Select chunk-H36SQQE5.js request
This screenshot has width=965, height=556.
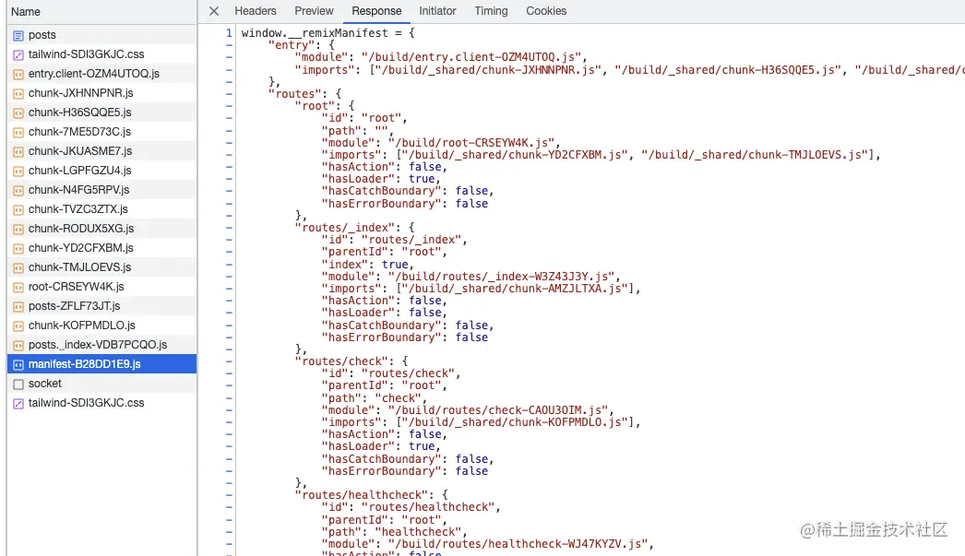point(102,112)
